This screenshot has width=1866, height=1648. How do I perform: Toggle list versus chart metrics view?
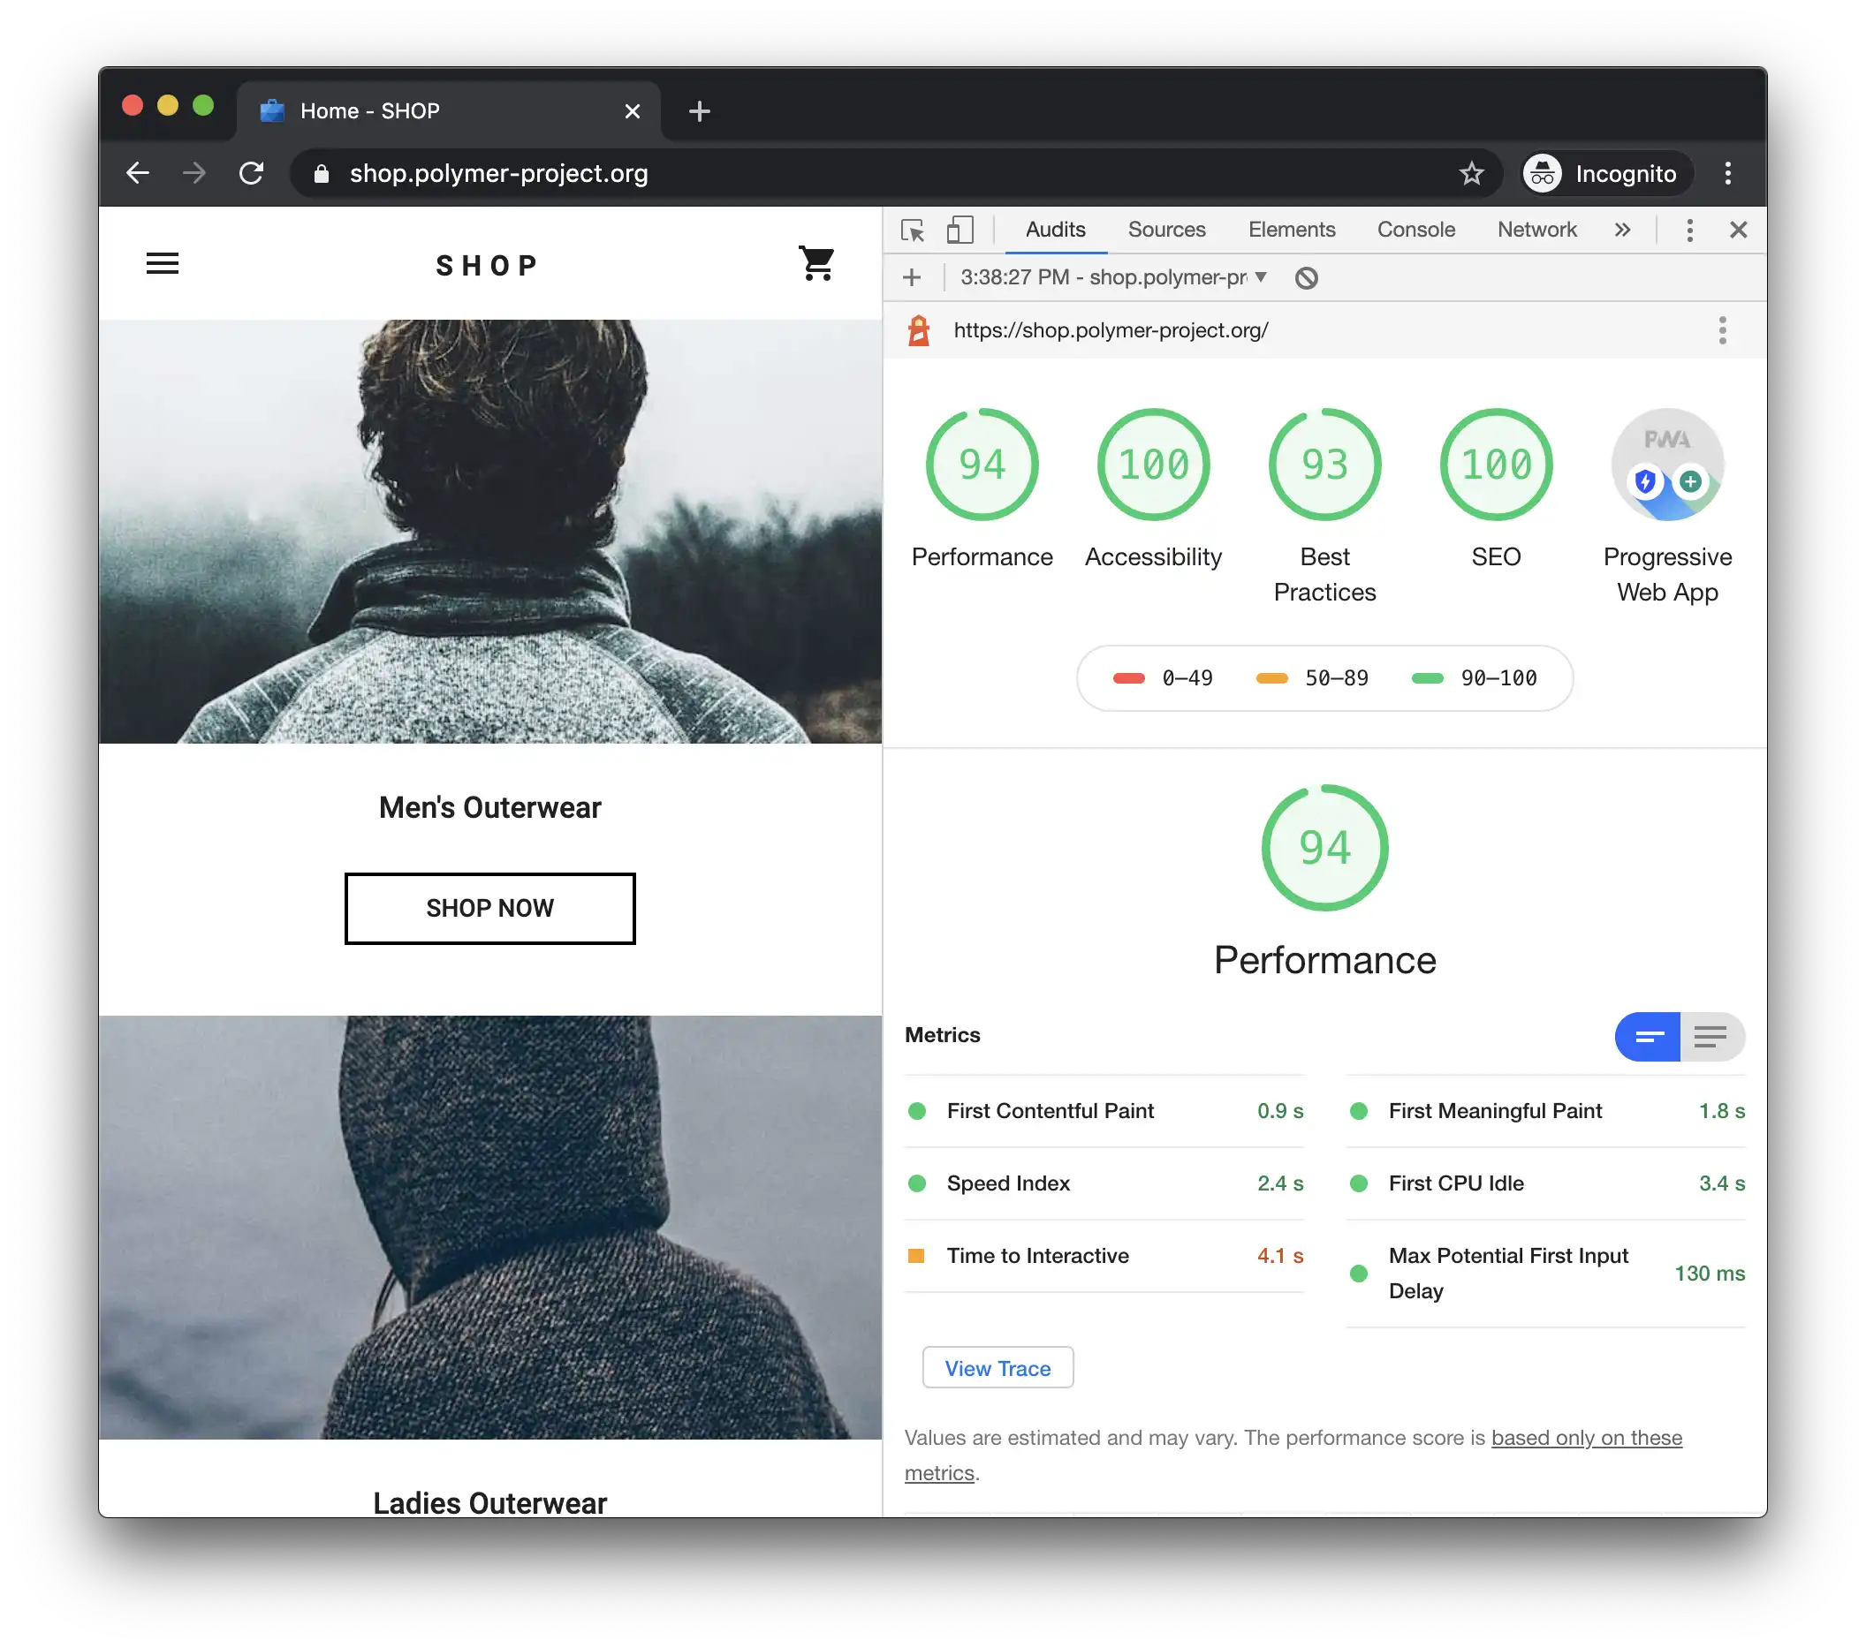pyautogui.click(x=1710, y=1036)
